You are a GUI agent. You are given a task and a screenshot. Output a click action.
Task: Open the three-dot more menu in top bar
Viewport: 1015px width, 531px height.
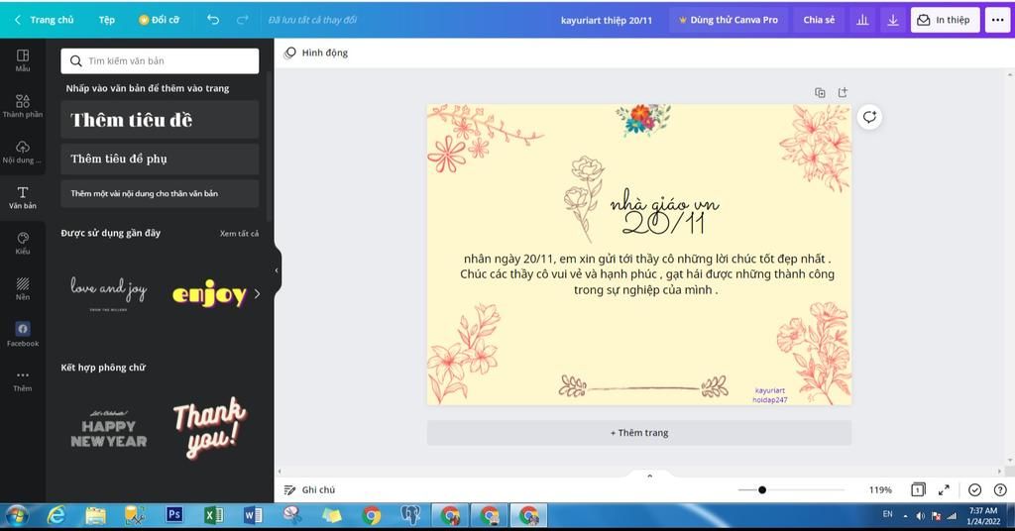pos(998,20)
